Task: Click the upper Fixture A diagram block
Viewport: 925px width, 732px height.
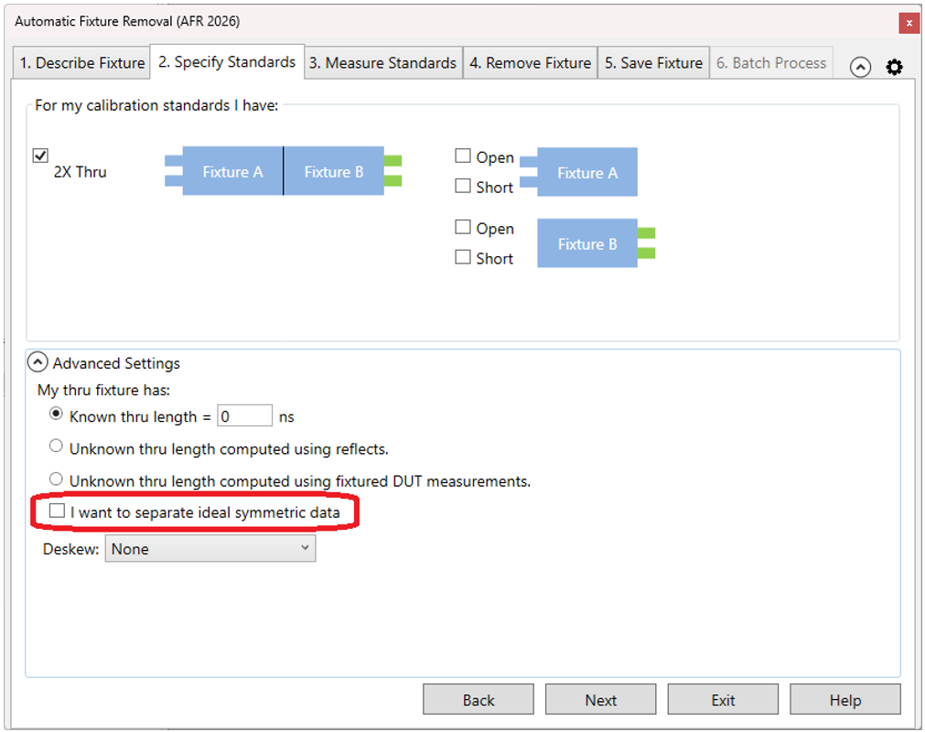Action: [x=586, y=172]
